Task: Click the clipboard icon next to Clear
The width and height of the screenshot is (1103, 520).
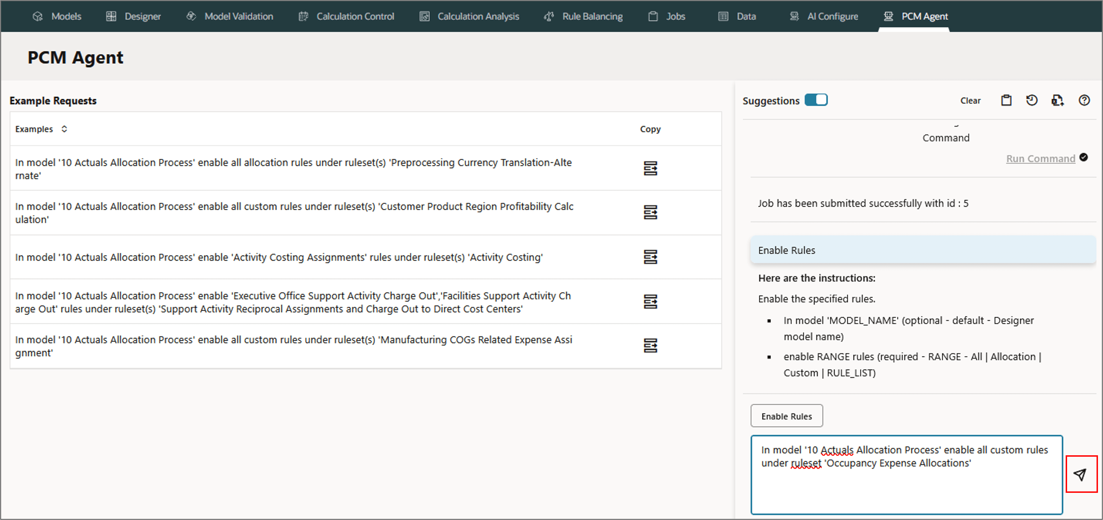Action: (1006, 100)
